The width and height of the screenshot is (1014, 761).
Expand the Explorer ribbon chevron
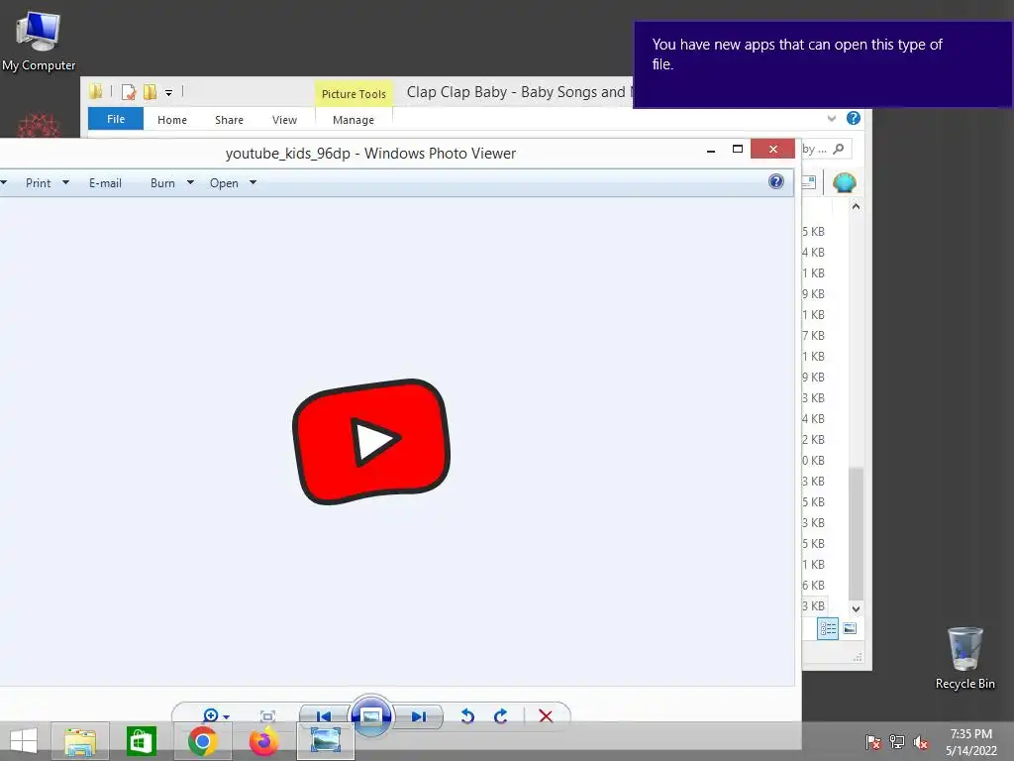[832, 119]
